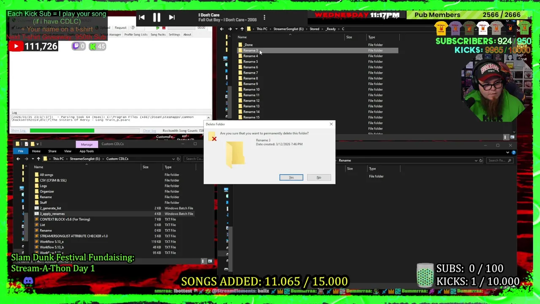The image size is (540, 304).
Task: Open the Profile Song Lists tab
Action: (x=136, y=35)
